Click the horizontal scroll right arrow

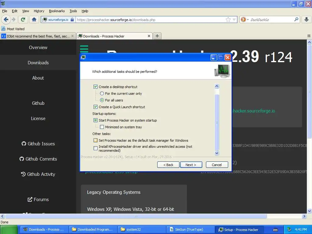[x=304, y=216]
